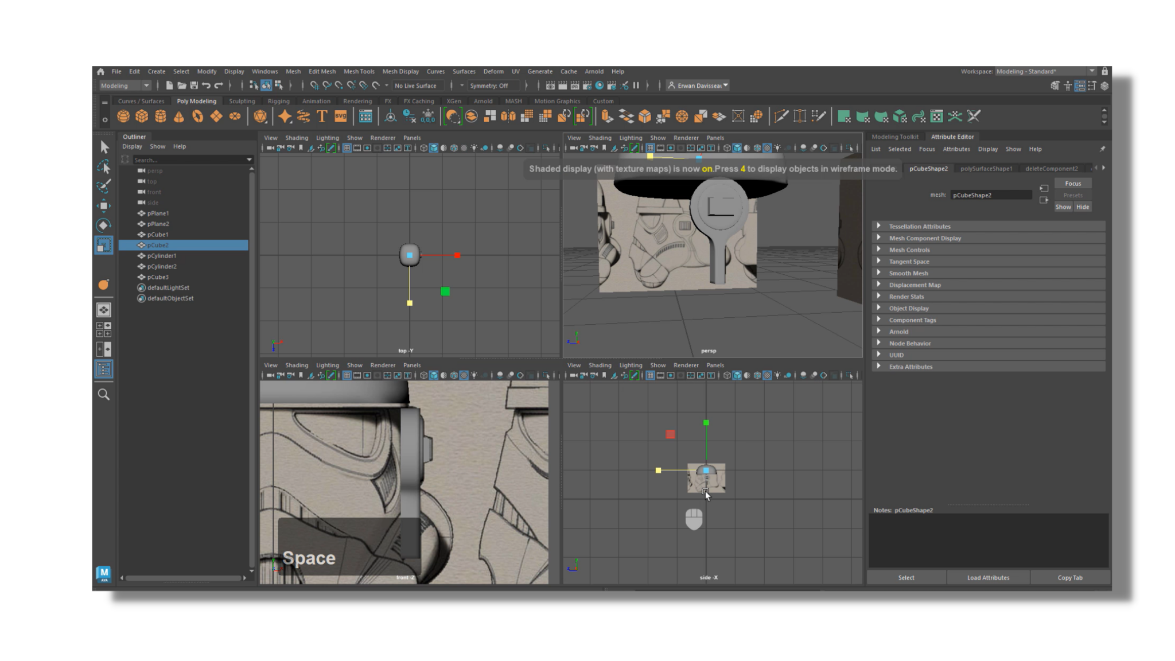Click the Hide button in Attribute Editor
Image resolution: width=1175 pixels, height=661 pixels.
(x=1083, y=207)
